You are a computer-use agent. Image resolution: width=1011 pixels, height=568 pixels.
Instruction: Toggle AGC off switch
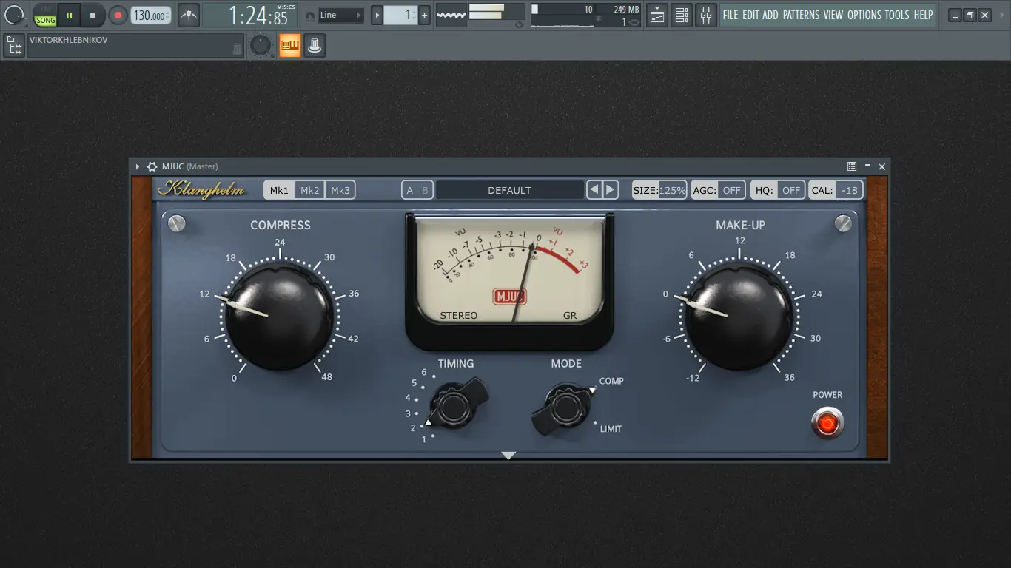pyautogui.click(x=718, y=190)
